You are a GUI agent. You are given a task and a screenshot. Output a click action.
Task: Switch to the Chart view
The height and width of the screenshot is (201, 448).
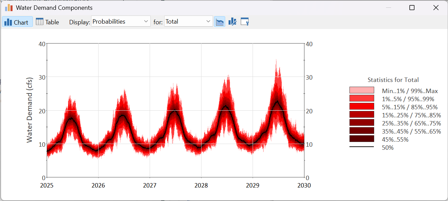click(x=17, y=22)
